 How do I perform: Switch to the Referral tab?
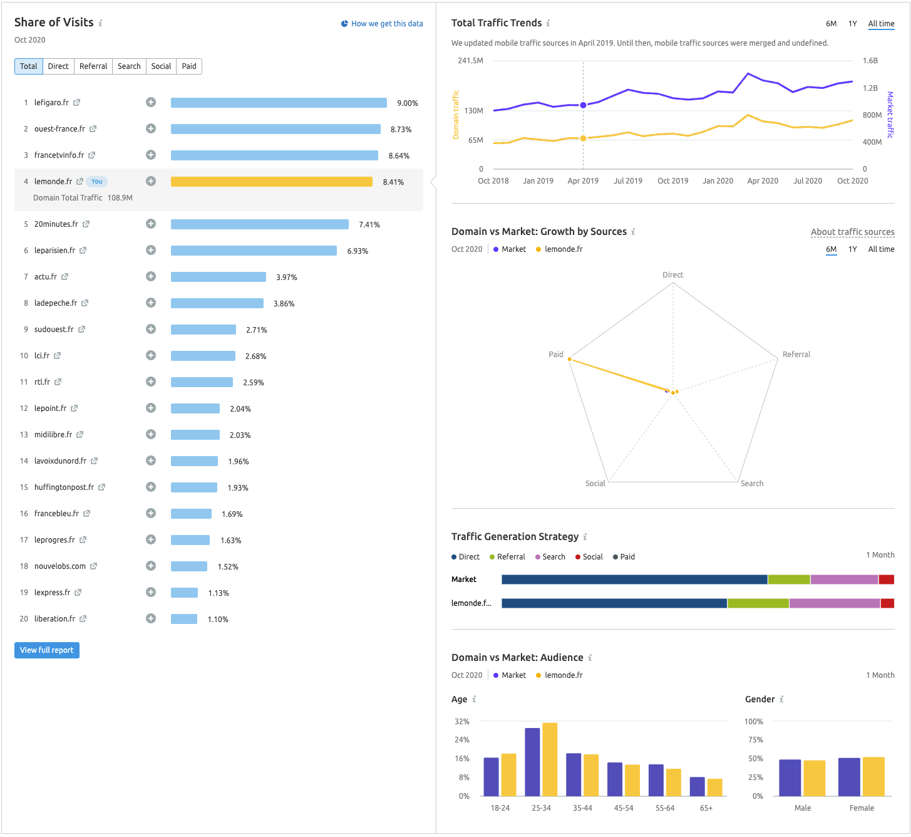coord(93,66)
